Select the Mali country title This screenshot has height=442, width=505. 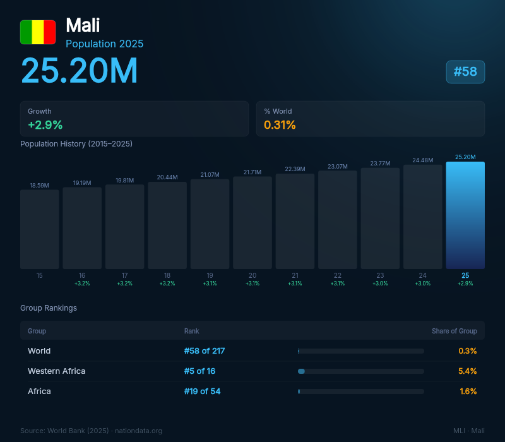[x=83, y=25]
